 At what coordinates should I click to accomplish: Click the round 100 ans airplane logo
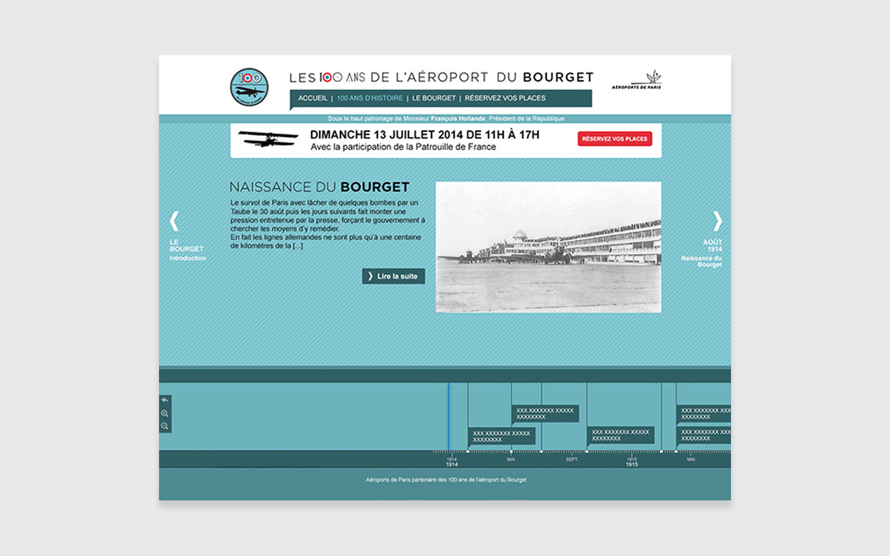pyautogui.click(x=249, y=87)
